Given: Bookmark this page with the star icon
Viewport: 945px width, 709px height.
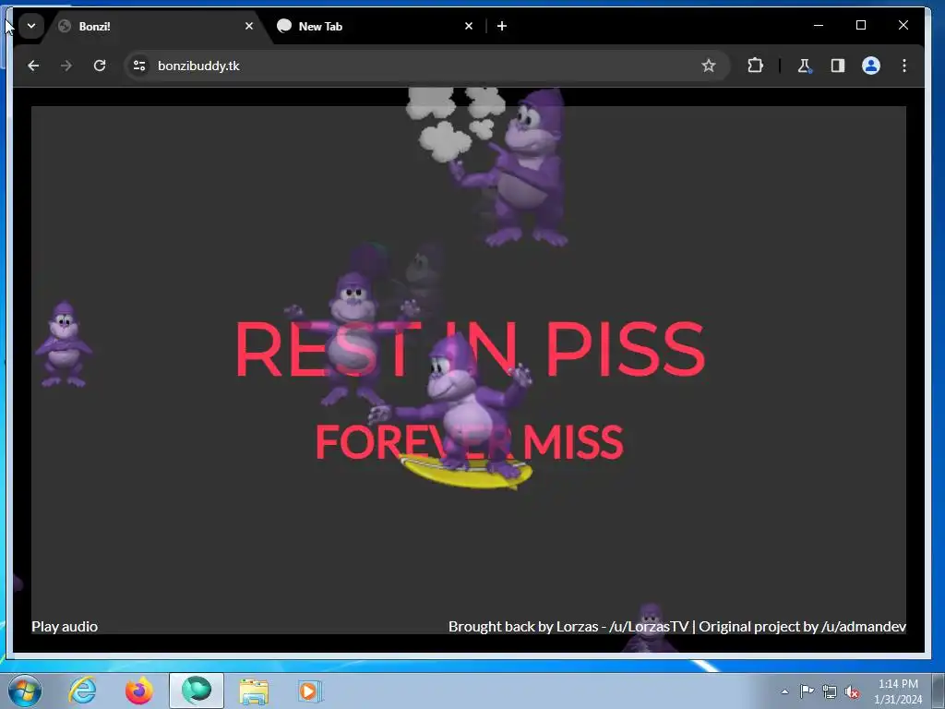Looking at the screenshot, I should [x=708, y=66].
